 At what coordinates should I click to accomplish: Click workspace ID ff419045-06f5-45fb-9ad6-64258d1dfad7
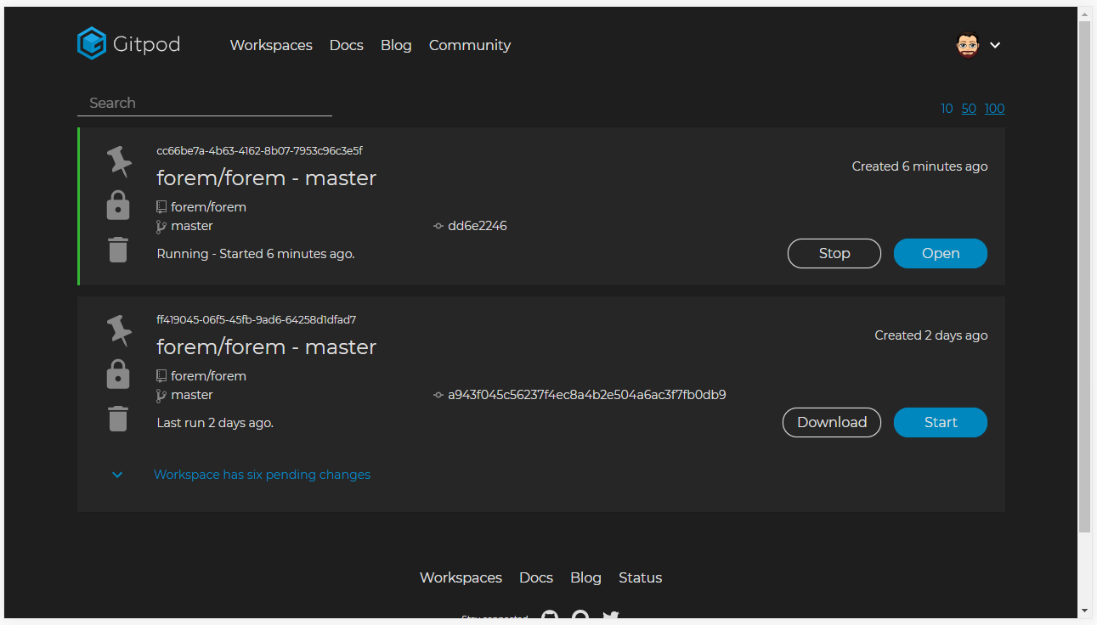(257, 320)
